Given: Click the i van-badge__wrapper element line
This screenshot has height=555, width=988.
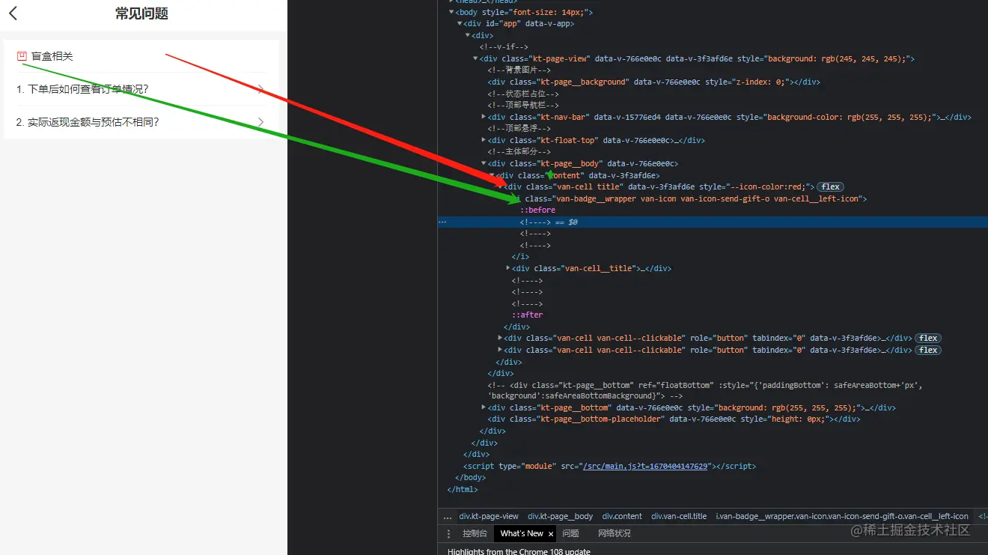Looking at the screenshot, I should 689,198.
